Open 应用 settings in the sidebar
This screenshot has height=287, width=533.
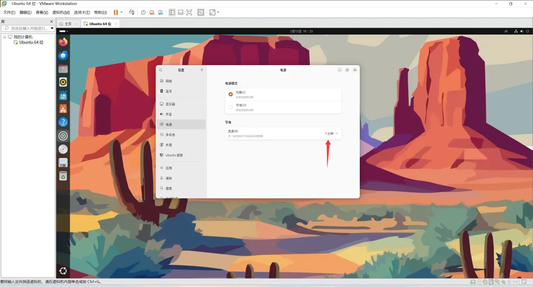[181, 168]
